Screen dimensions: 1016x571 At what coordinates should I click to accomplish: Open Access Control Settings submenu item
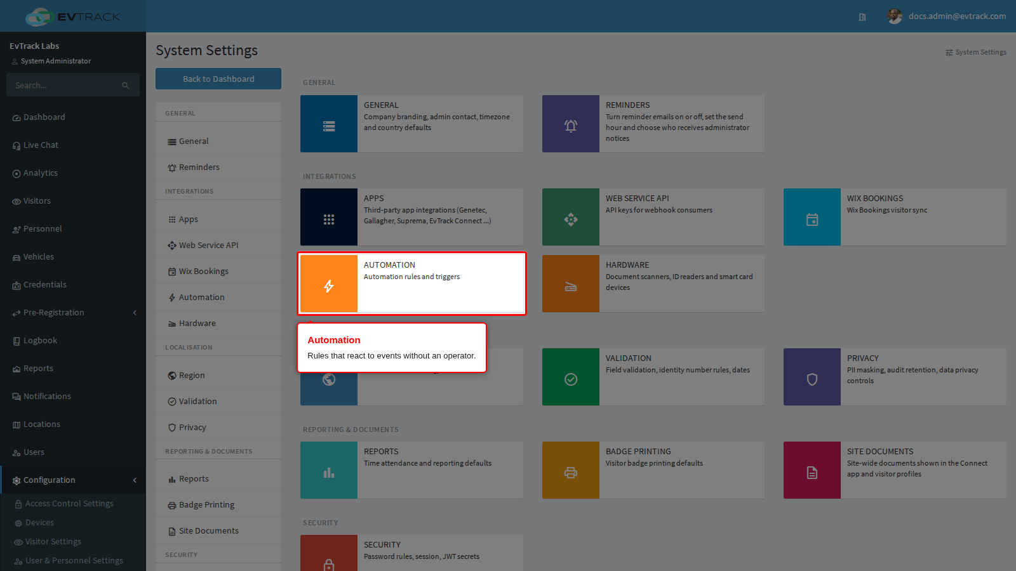click(73, 504)
